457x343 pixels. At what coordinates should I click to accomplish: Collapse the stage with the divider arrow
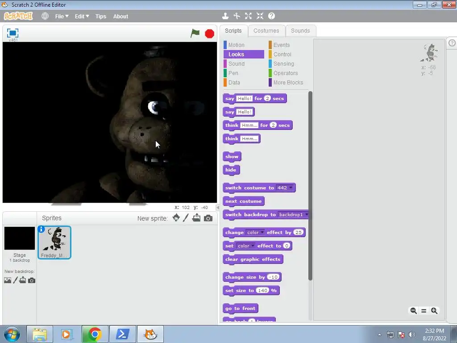(217, 207)
